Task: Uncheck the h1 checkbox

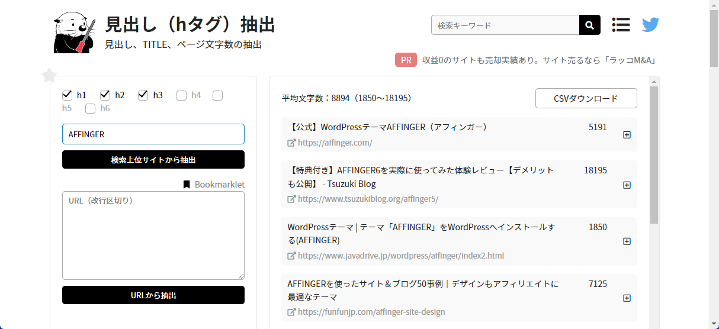Action: [67, 95]
